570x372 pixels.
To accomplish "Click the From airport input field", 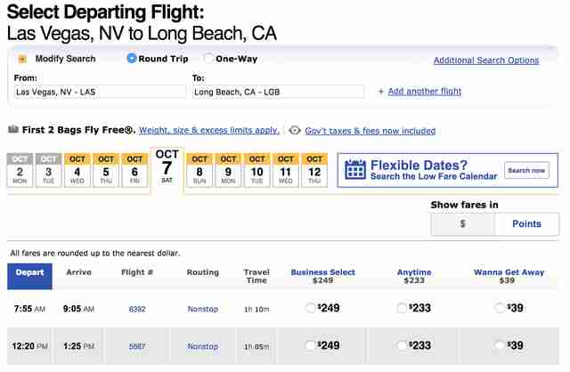I will pyautogui.click(x=100, y=92).
